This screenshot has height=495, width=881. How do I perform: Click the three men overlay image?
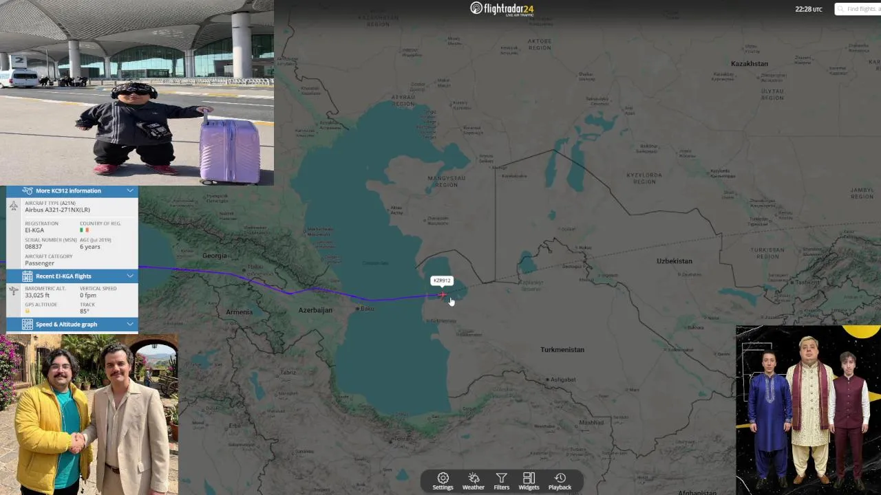coord(808,410)
